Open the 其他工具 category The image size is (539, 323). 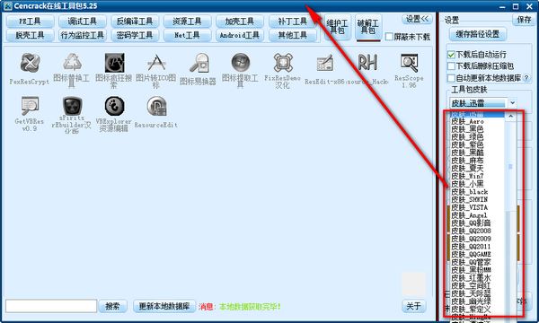click(292, 35)
